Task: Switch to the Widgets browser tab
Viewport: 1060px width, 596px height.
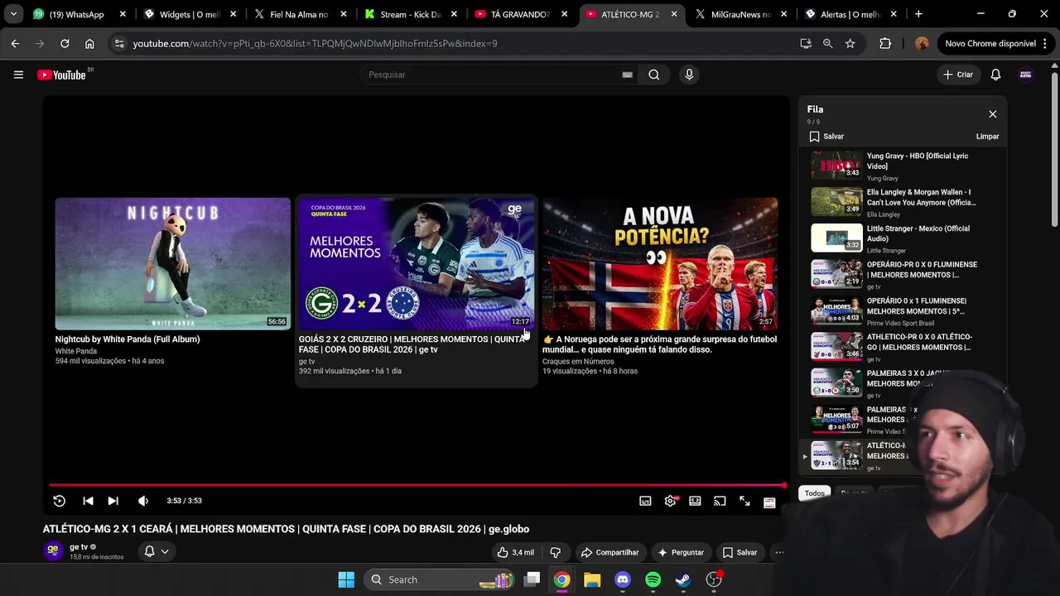Action: point(190,14)
